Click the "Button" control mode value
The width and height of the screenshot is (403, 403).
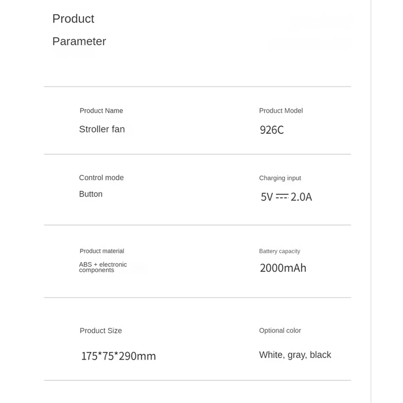pos(91,194)
